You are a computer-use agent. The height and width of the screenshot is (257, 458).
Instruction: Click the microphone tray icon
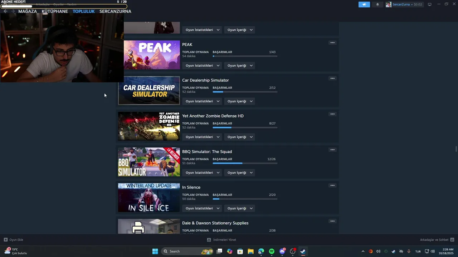point(409,252)
